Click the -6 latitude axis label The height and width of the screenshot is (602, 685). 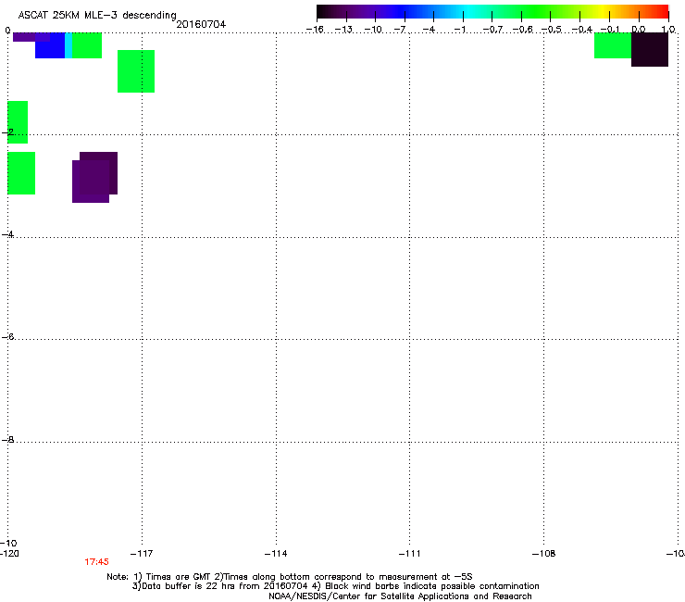7,336
